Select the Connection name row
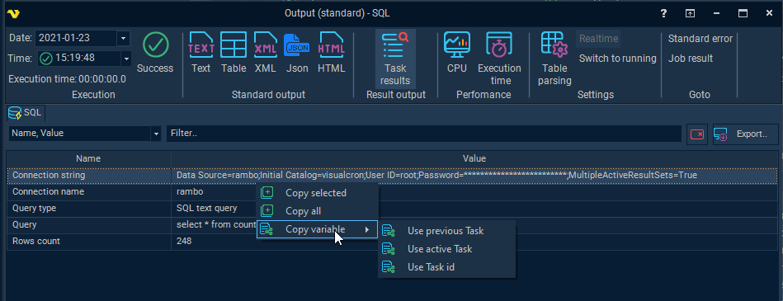This screenshot has height=301, width=783. click(392, 192)
